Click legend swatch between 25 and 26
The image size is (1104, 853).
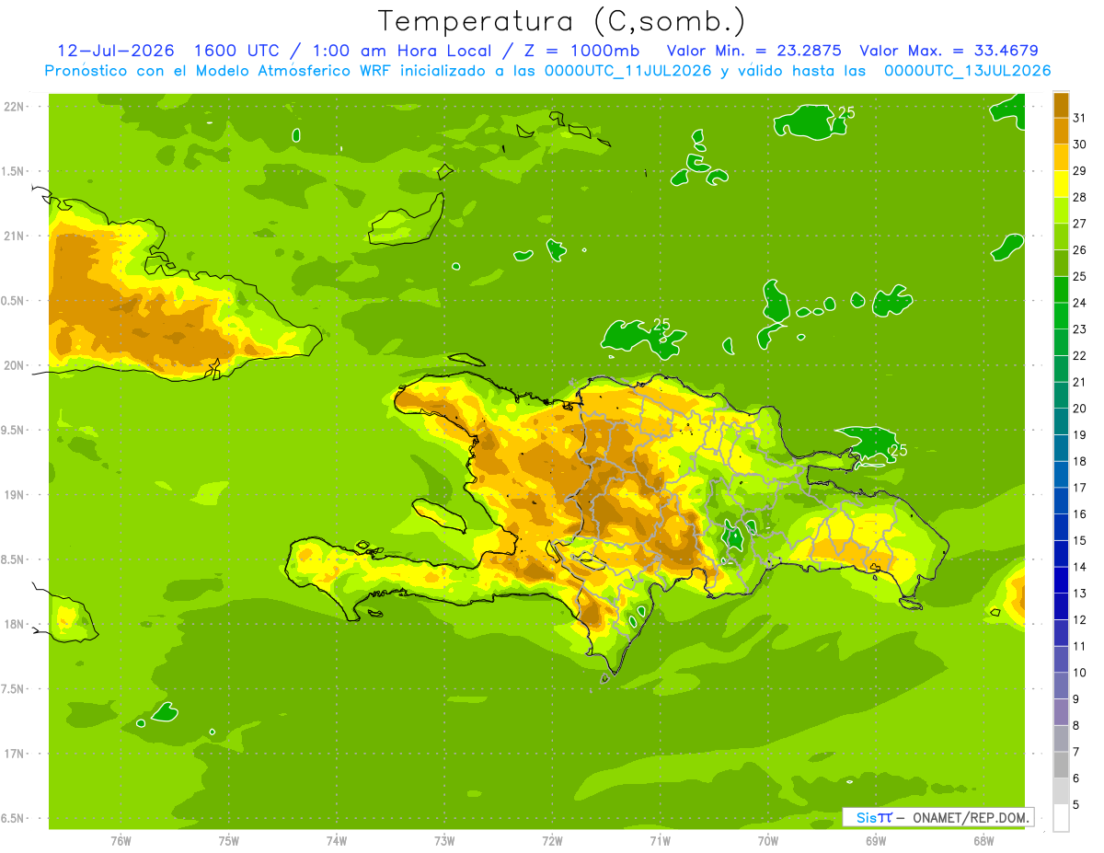(x=1061, y=263)
